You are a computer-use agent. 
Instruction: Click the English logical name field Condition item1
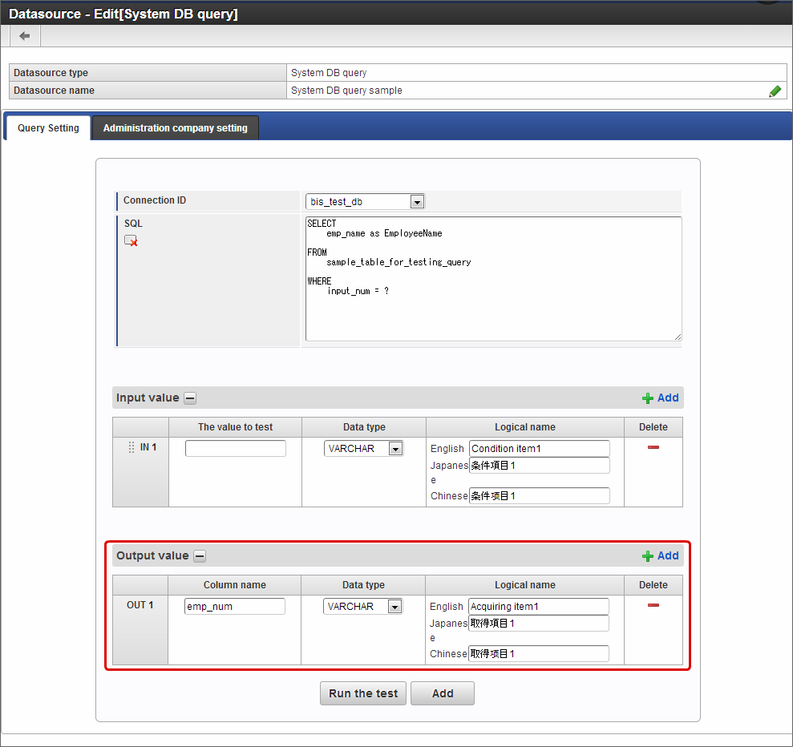click(540, 448)
